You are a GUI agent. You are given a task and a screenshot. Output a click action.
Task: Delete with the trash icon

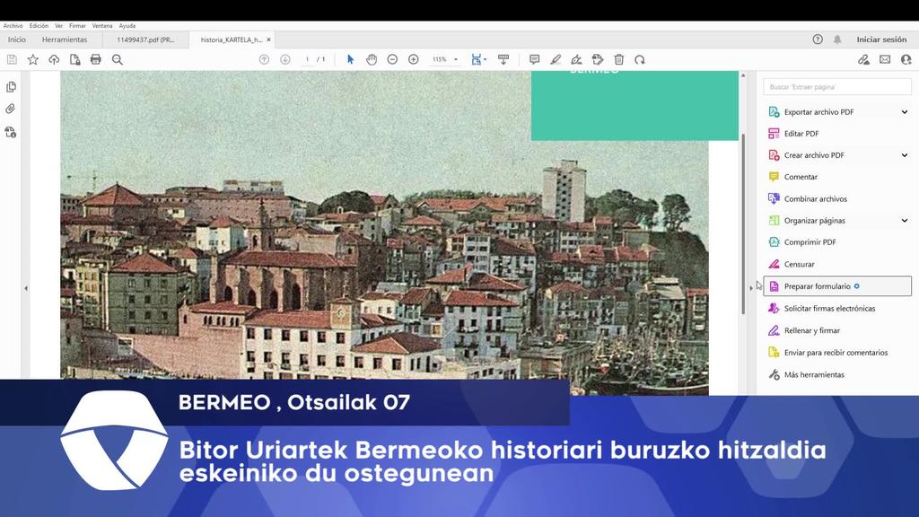click(619, 59)
